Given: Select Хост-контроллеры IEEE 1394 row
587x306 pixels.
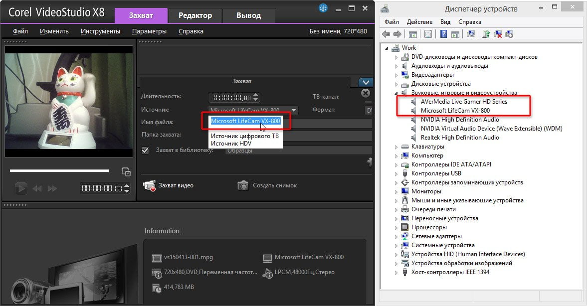Looking at the screenshot, I should (450, 272).
